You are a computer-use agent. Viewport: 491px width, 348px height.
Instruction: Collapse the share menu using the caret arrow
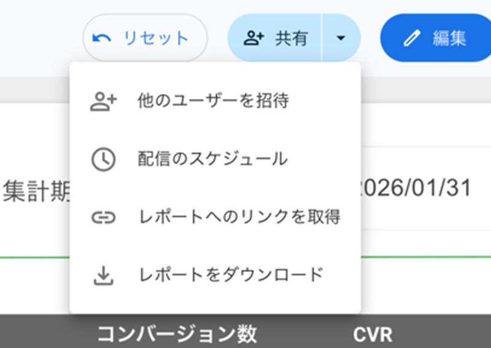[x=341, y=38]
